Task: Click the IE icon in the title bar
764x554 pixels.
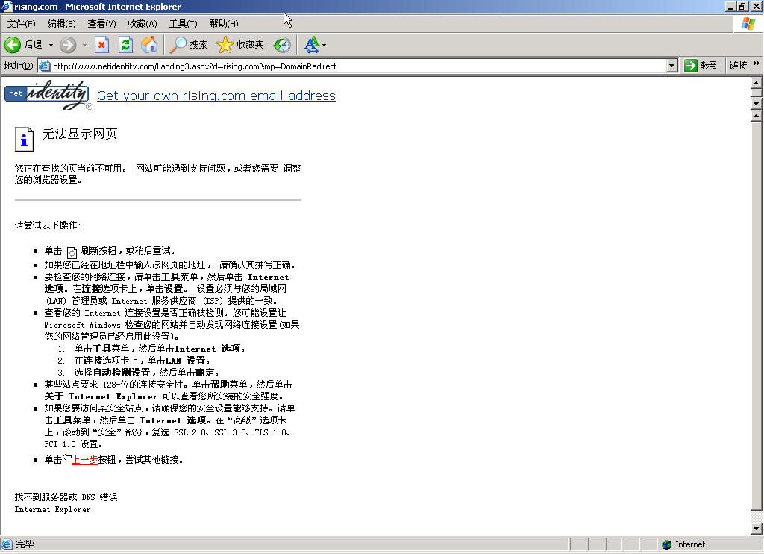Action: pyautogui.click(x=6, y=6)
